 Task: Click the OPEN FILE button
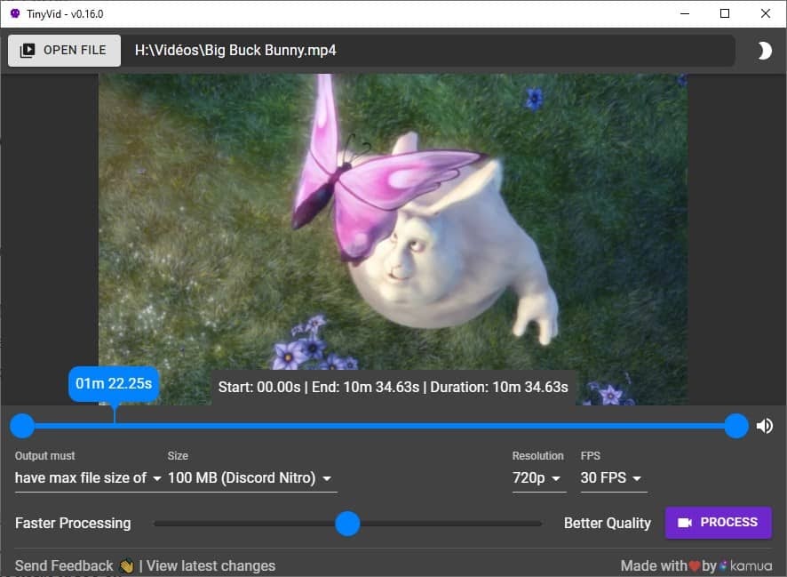tap(64, 51)
